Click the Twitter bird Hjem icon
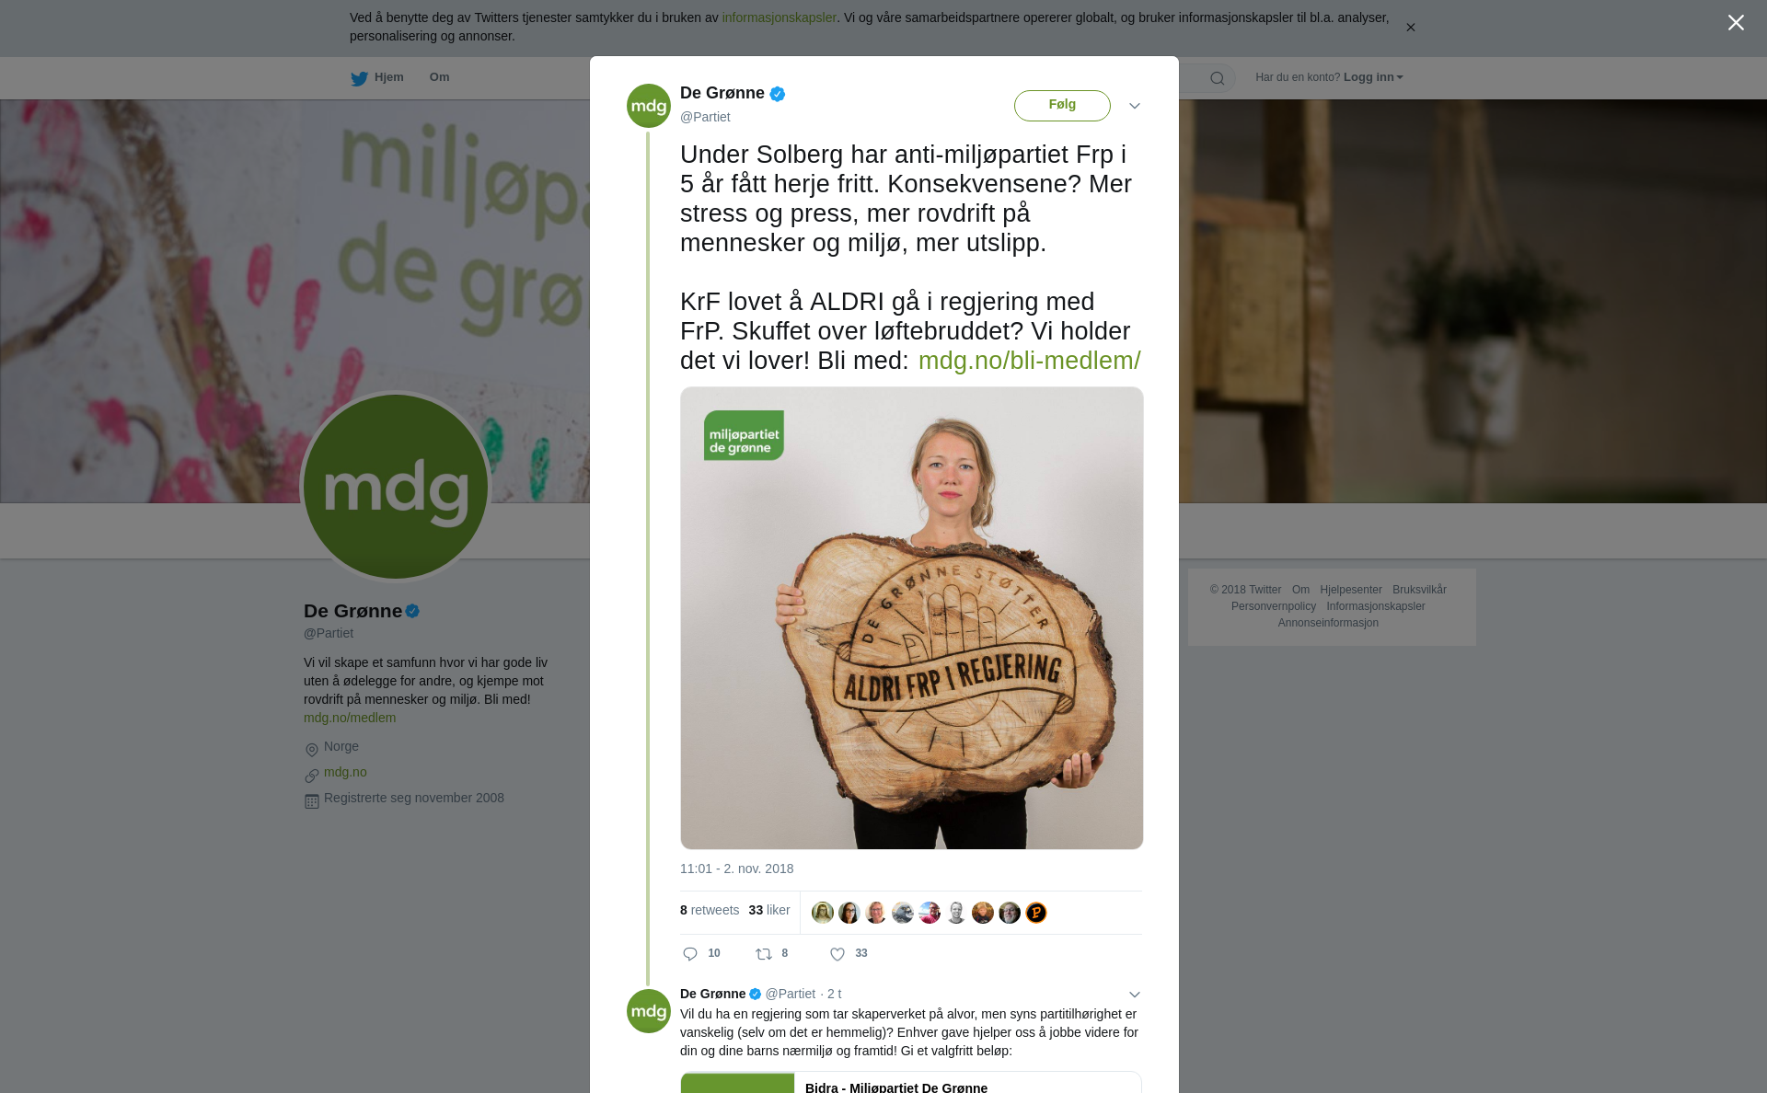This screenshot has width=1767, height=1093. 359,78
